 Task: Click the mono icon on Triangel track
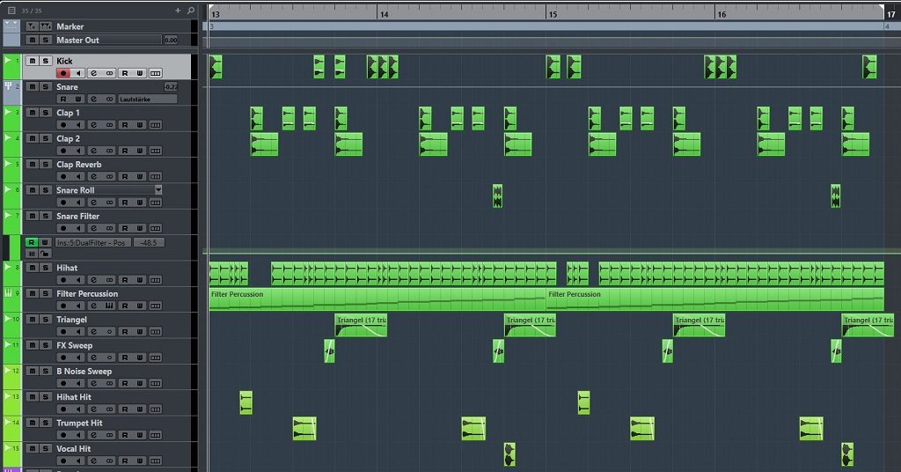pos(109,332)
